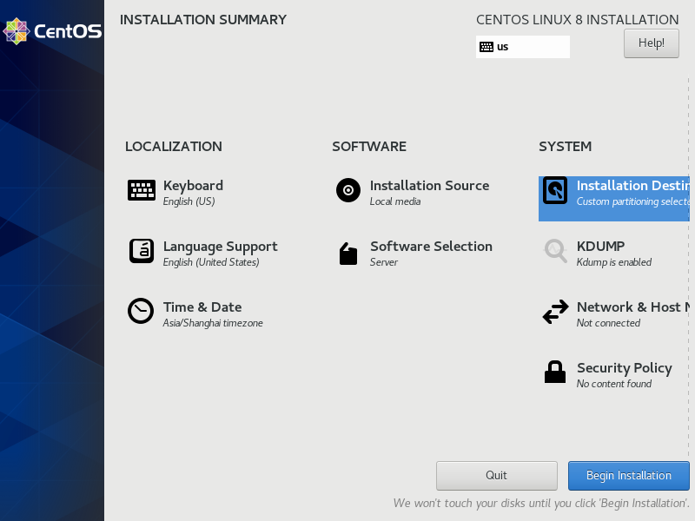Open the Time & Date title
The height and width of the screenshot is (521, 695).
coord(202,307)
